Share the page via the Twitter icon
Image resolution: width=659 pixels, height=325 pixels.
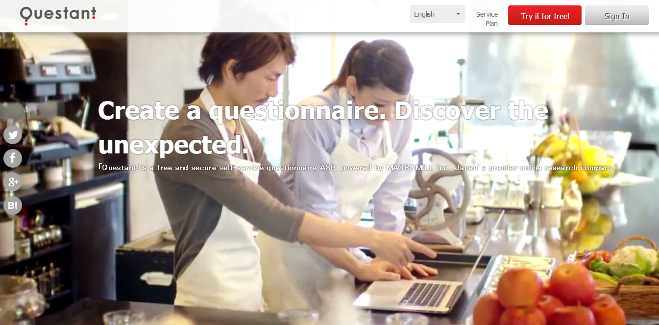[x=13, y=135]
